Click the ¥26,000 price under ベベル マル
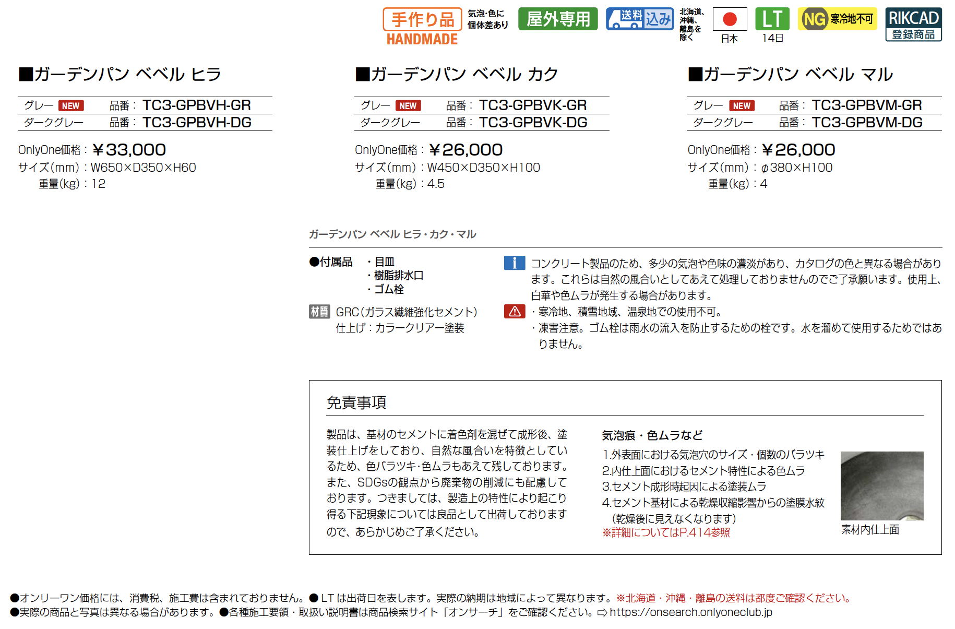The width and height of the screenshot is (955, 629). pyautogui.click(x=798, y=150)
